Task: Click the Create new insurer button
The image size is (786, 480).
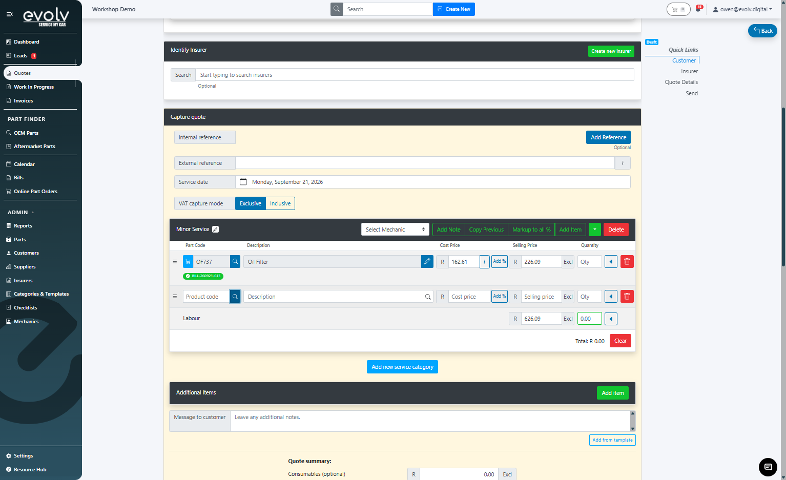Action: pos(611,51)
